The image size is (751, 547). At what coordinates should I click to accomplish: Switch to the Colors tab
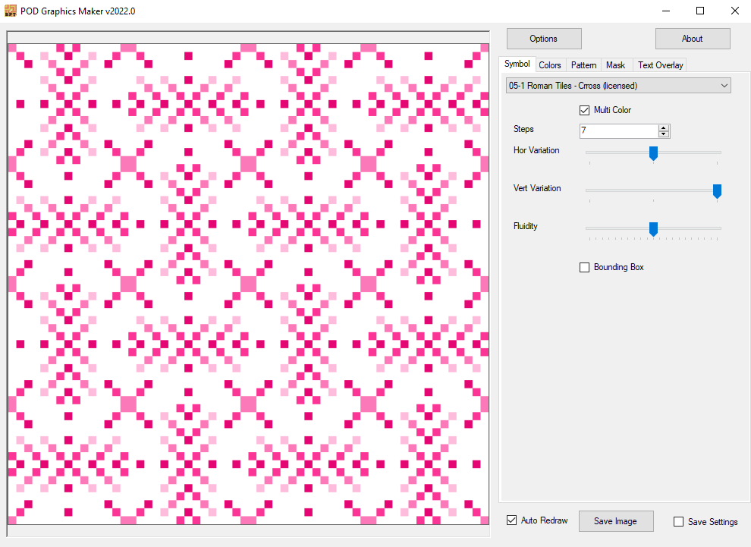[549, 65]
